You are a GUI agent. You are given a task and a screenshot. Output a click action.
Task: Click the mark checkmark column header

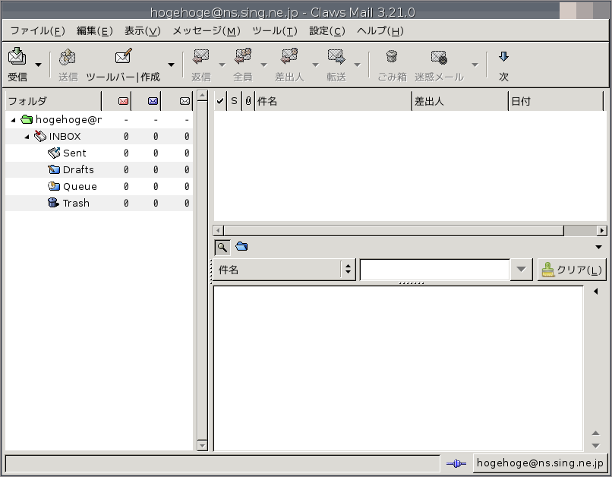(220, 101)
